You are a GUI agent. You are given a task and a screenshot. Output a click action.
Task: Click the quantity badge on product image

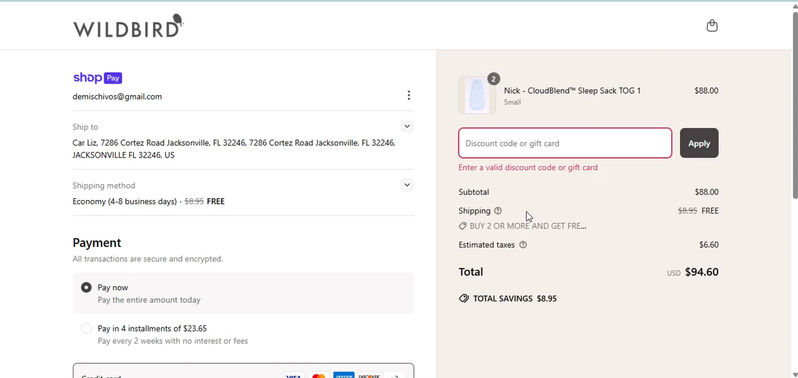pos(494,79)
